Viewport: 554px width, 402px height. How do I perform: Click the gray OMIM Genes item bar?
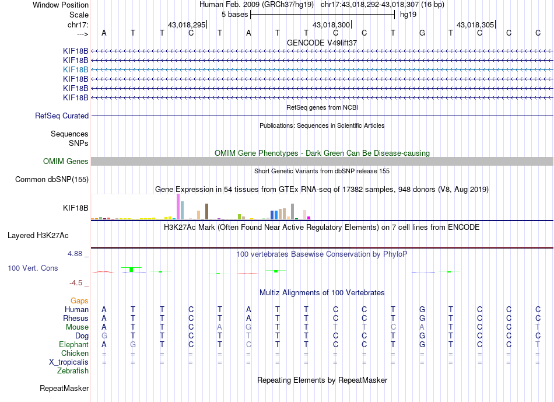pos(322,161)
